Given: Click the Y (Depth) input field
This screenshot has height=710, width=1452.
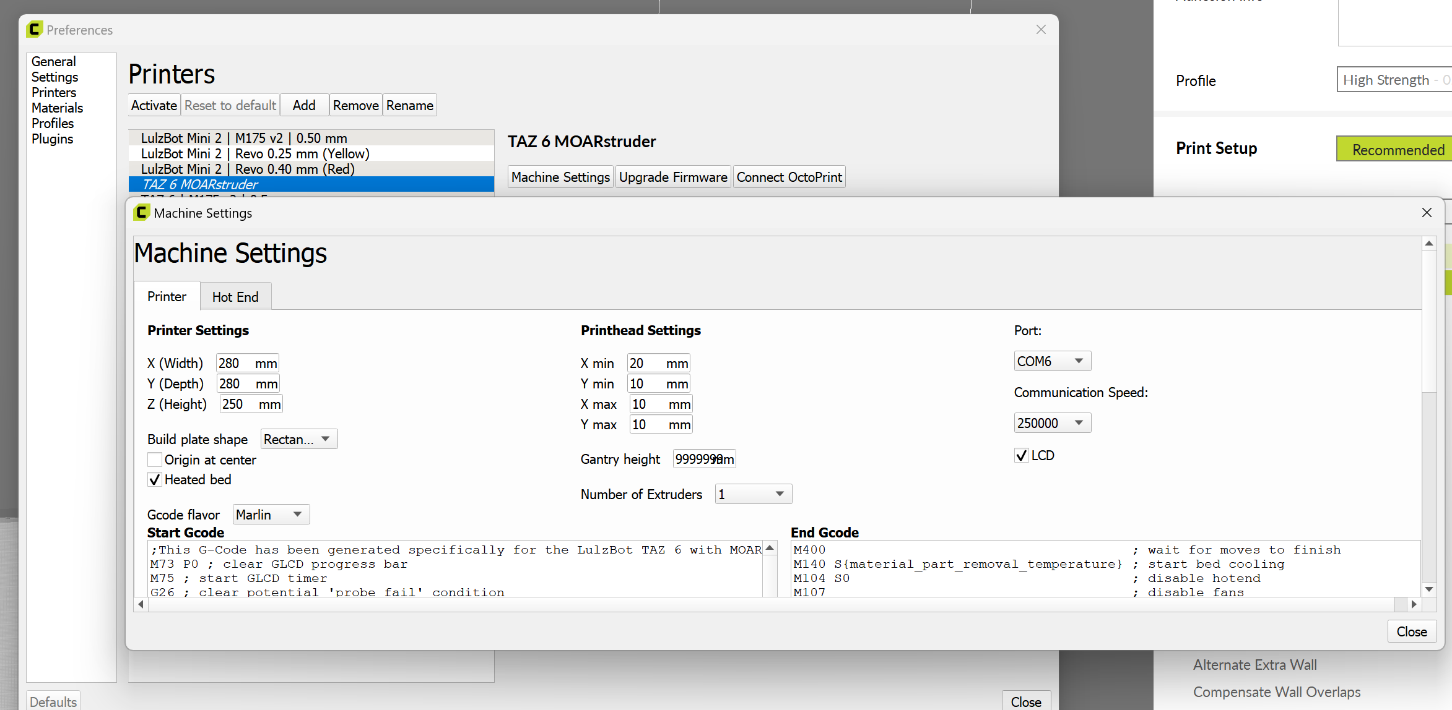Looking at the screenshot, I should (x=248, y=383).
